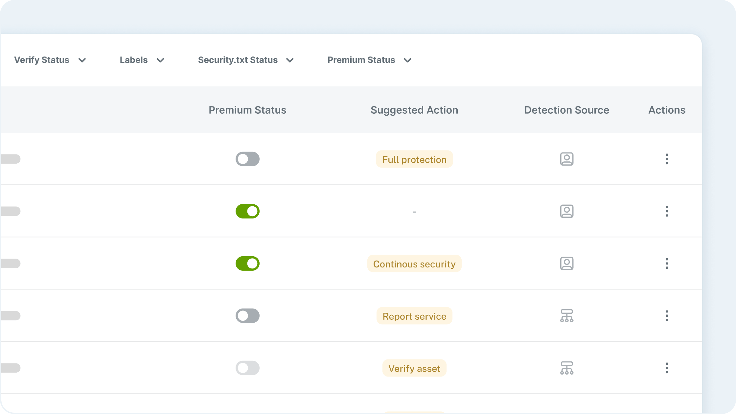Open the Labels filter dropdown
736x414 pixels.
142,60
